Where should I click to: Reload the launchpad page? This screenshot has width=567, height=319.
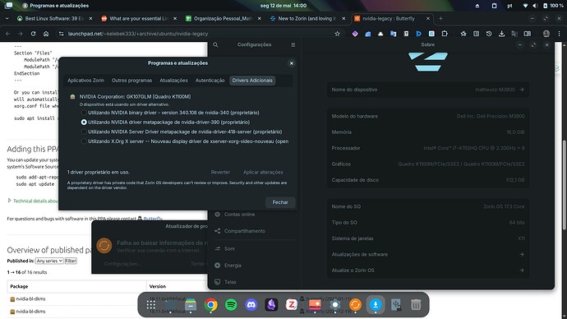pos(33,34)
